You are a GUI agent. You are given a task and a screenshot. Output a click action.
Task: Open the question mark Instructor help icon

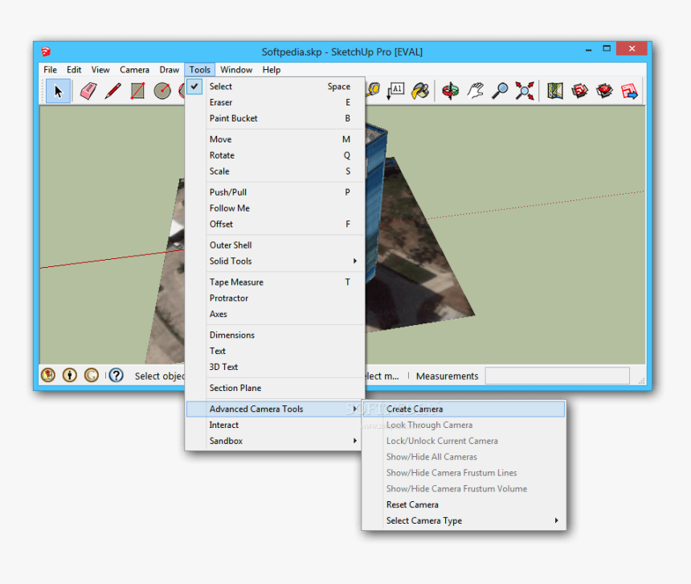click(x=116, y=375)
